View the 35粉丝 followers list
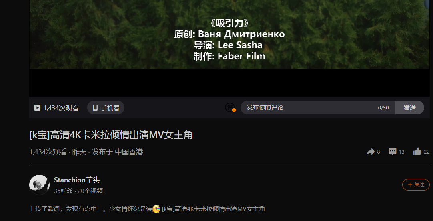The image size is (433, 221). click(64, 191)
